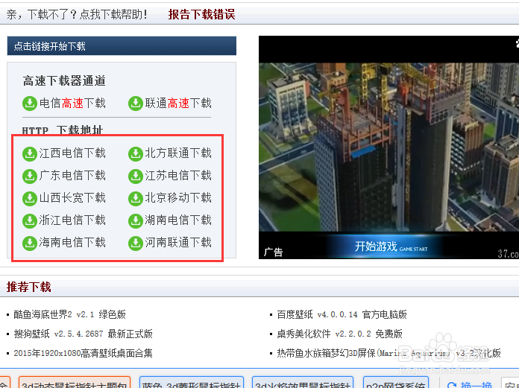Download via 海南电信下载 link
This screenshot has width=519, height=388.
pyautogui.click(x=72, y=243)
